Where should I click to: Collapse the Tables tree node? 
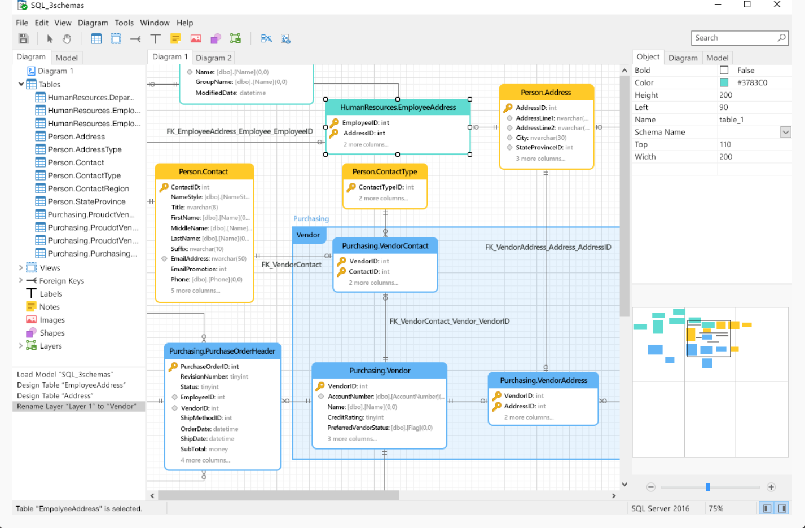(x=21, y=84)
